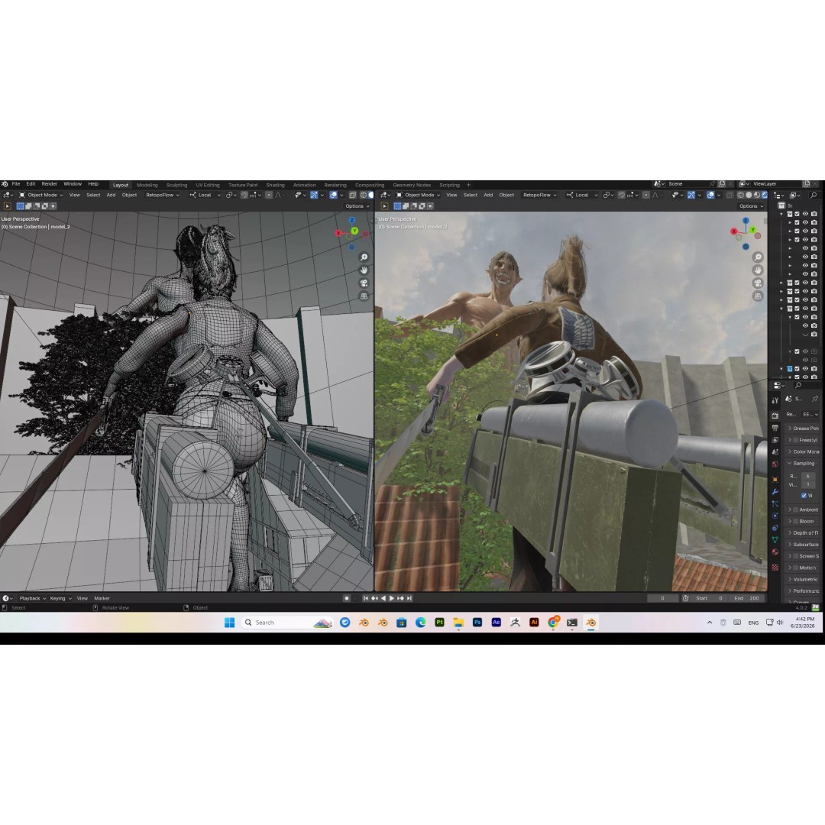Enable the Screen Space Reflections checkbox
The height and width of the screenshot is (825, 825).
click(795, 555)
